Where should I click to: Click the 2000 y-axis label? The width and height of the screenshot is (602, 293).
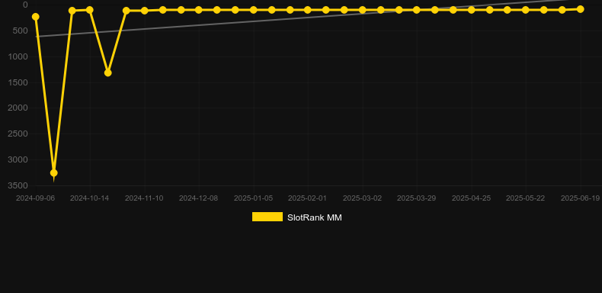coord(18,108)
